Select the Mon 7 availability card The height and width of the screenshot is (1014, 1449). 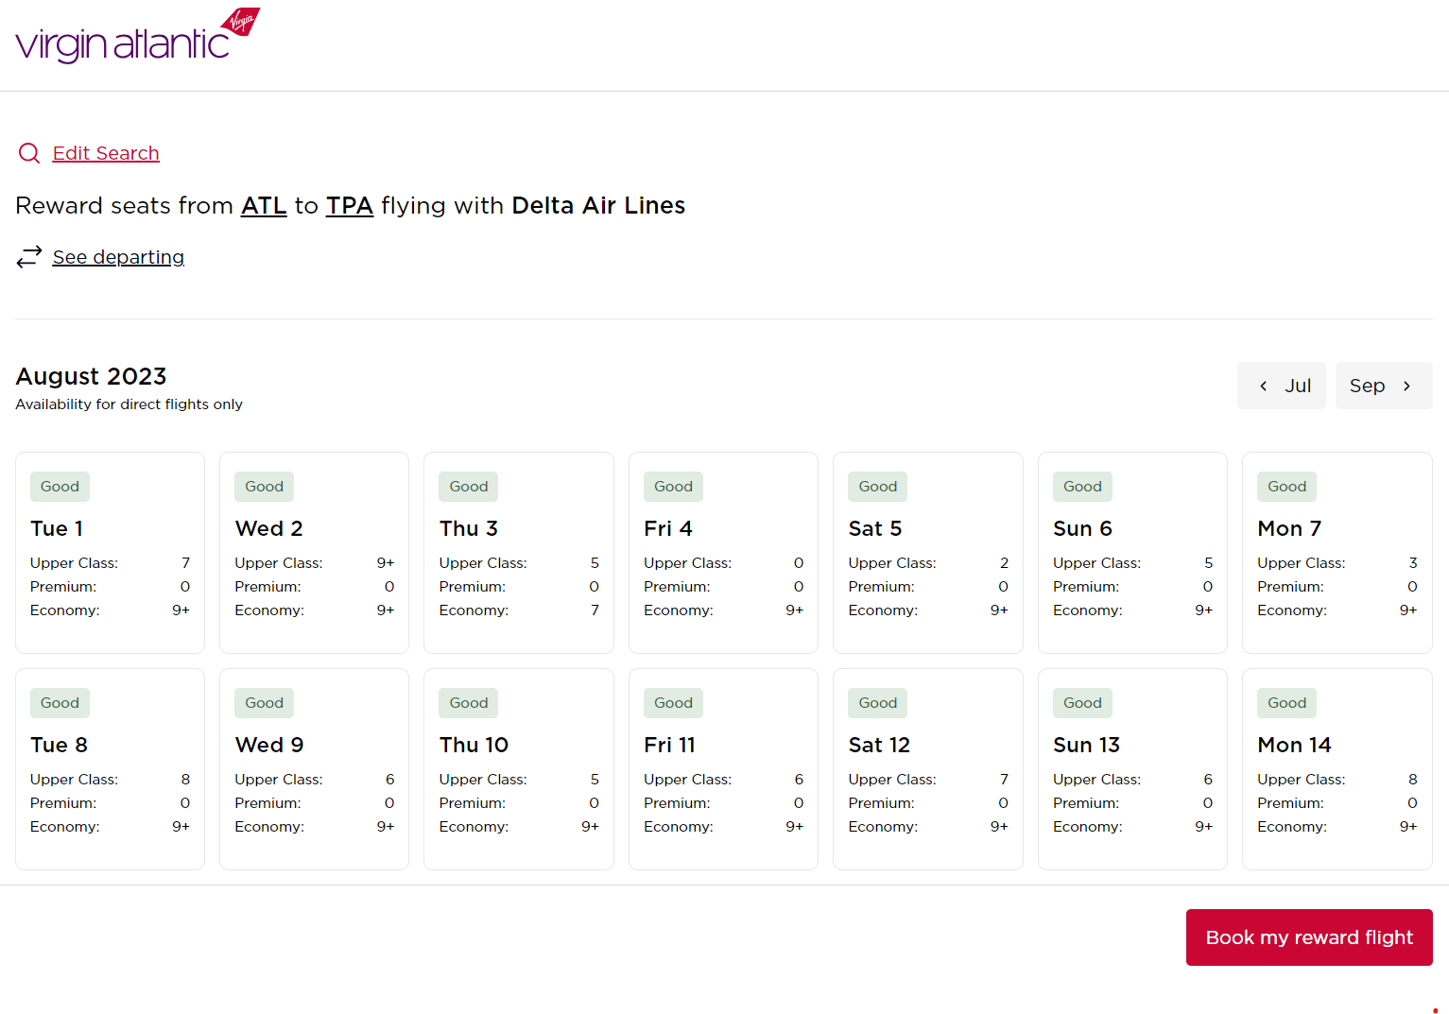1337,552
